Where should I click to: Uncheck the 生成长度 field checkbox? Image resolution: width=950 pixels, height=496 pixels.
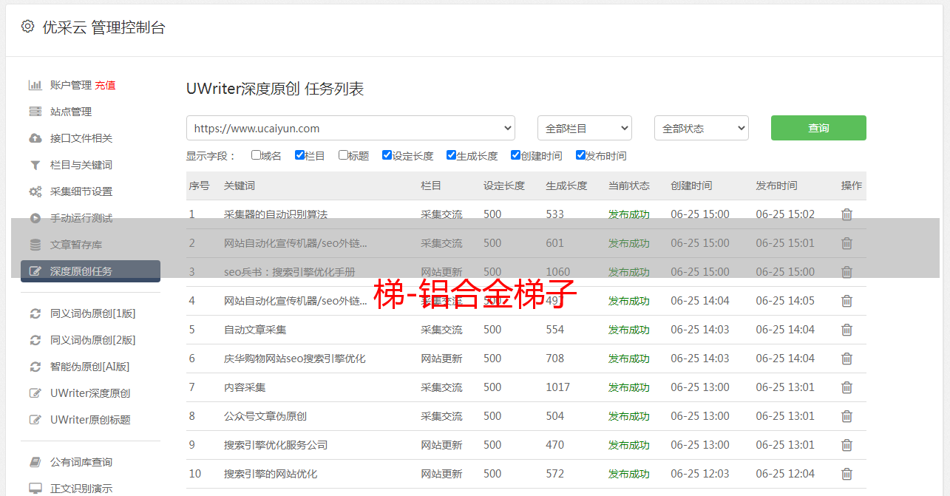click(x=451, y=155)
